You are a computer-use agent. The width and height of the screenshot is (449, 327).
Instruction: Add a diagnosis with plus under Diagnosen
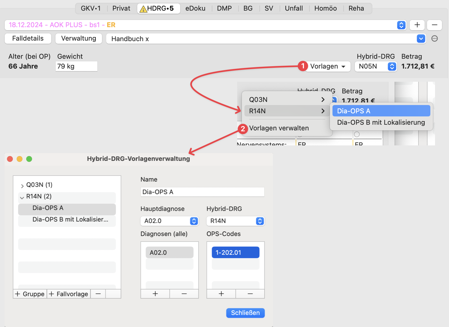coord(155,294)
